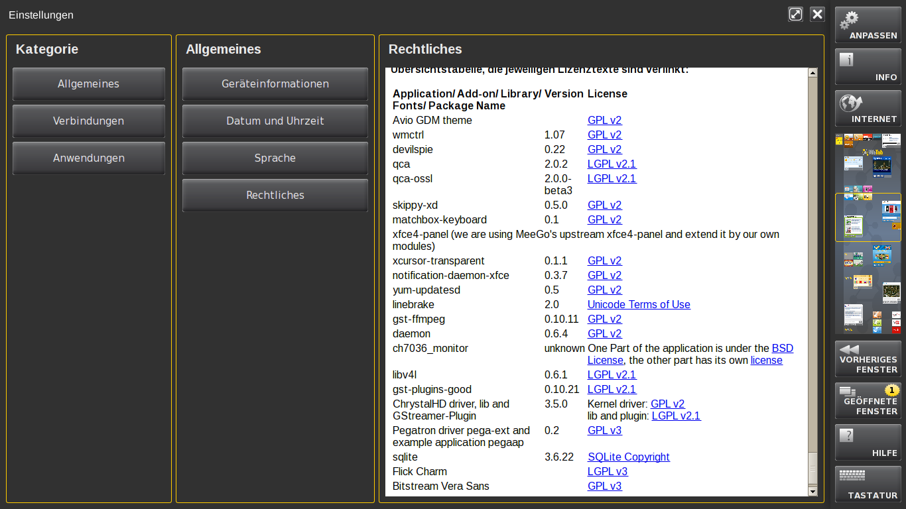Open the Anwendungen category
Image resolution: width=906 pixels, height=509 pixels.
click(x=88, y=158)
